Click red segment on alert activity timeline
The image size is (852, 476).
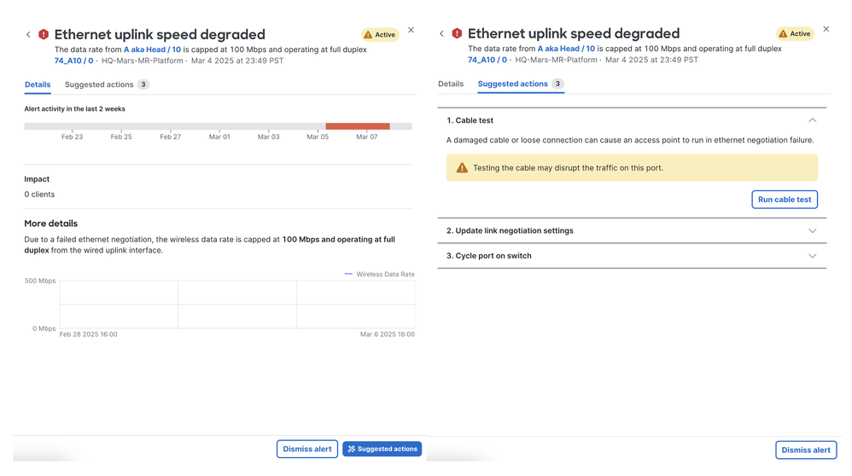pyautogui.click(x=358, y=126)
